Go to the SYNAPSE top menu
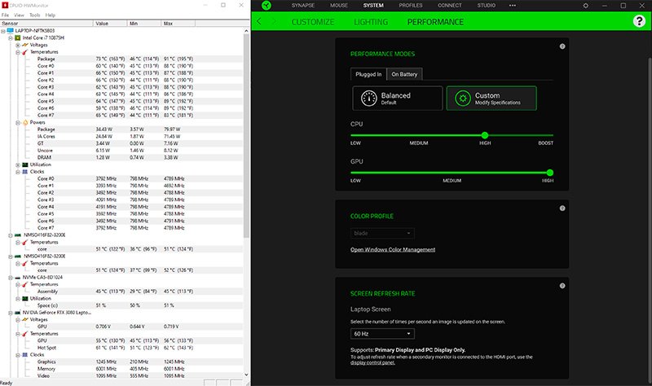This screenshot has height=386, width=652. coord(302,6)
